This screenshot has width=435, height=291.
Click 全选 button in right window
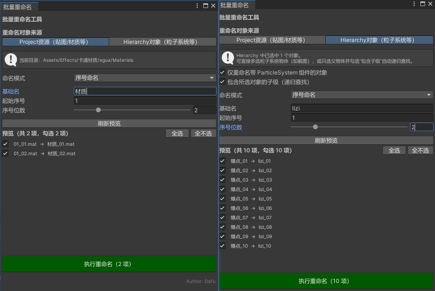(x=394, y=150)
